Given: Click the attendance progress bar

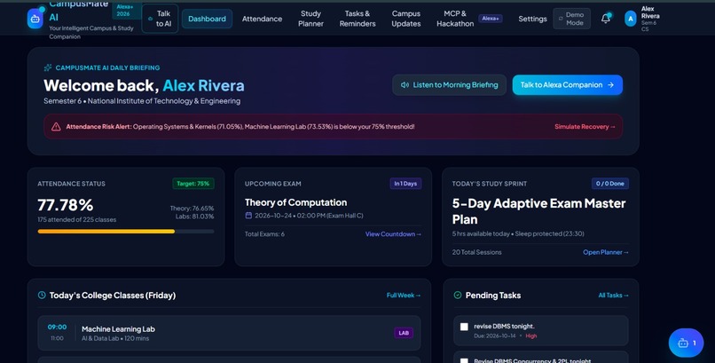Looking at the screenshot, I should point(126,232).
